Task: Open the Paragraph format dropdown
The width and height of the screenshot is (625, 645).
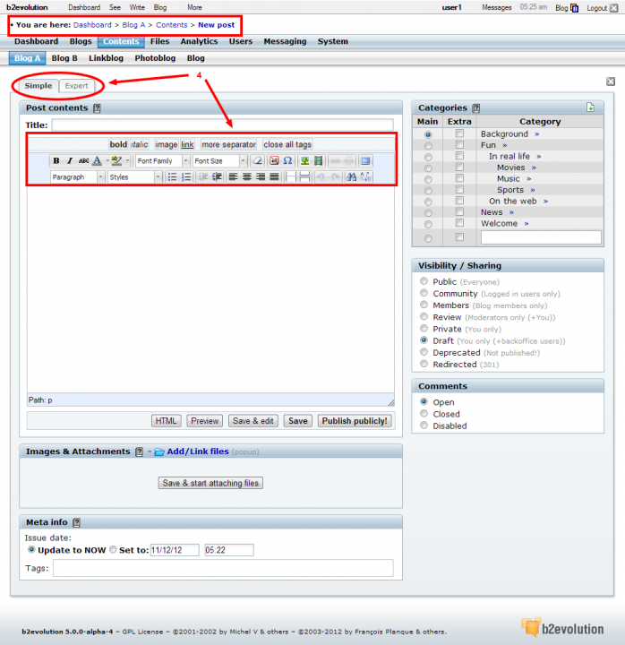Action: [x=77, y=176]
